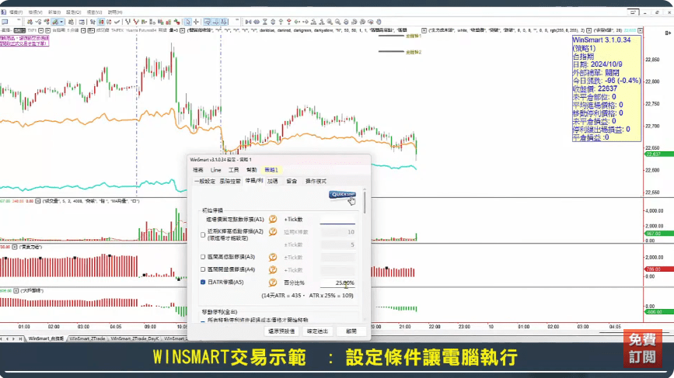Select the 策略1 menu in WinSmart dialog
The height and width of the screenshot is (378, 674).
[x=271, y=170]
